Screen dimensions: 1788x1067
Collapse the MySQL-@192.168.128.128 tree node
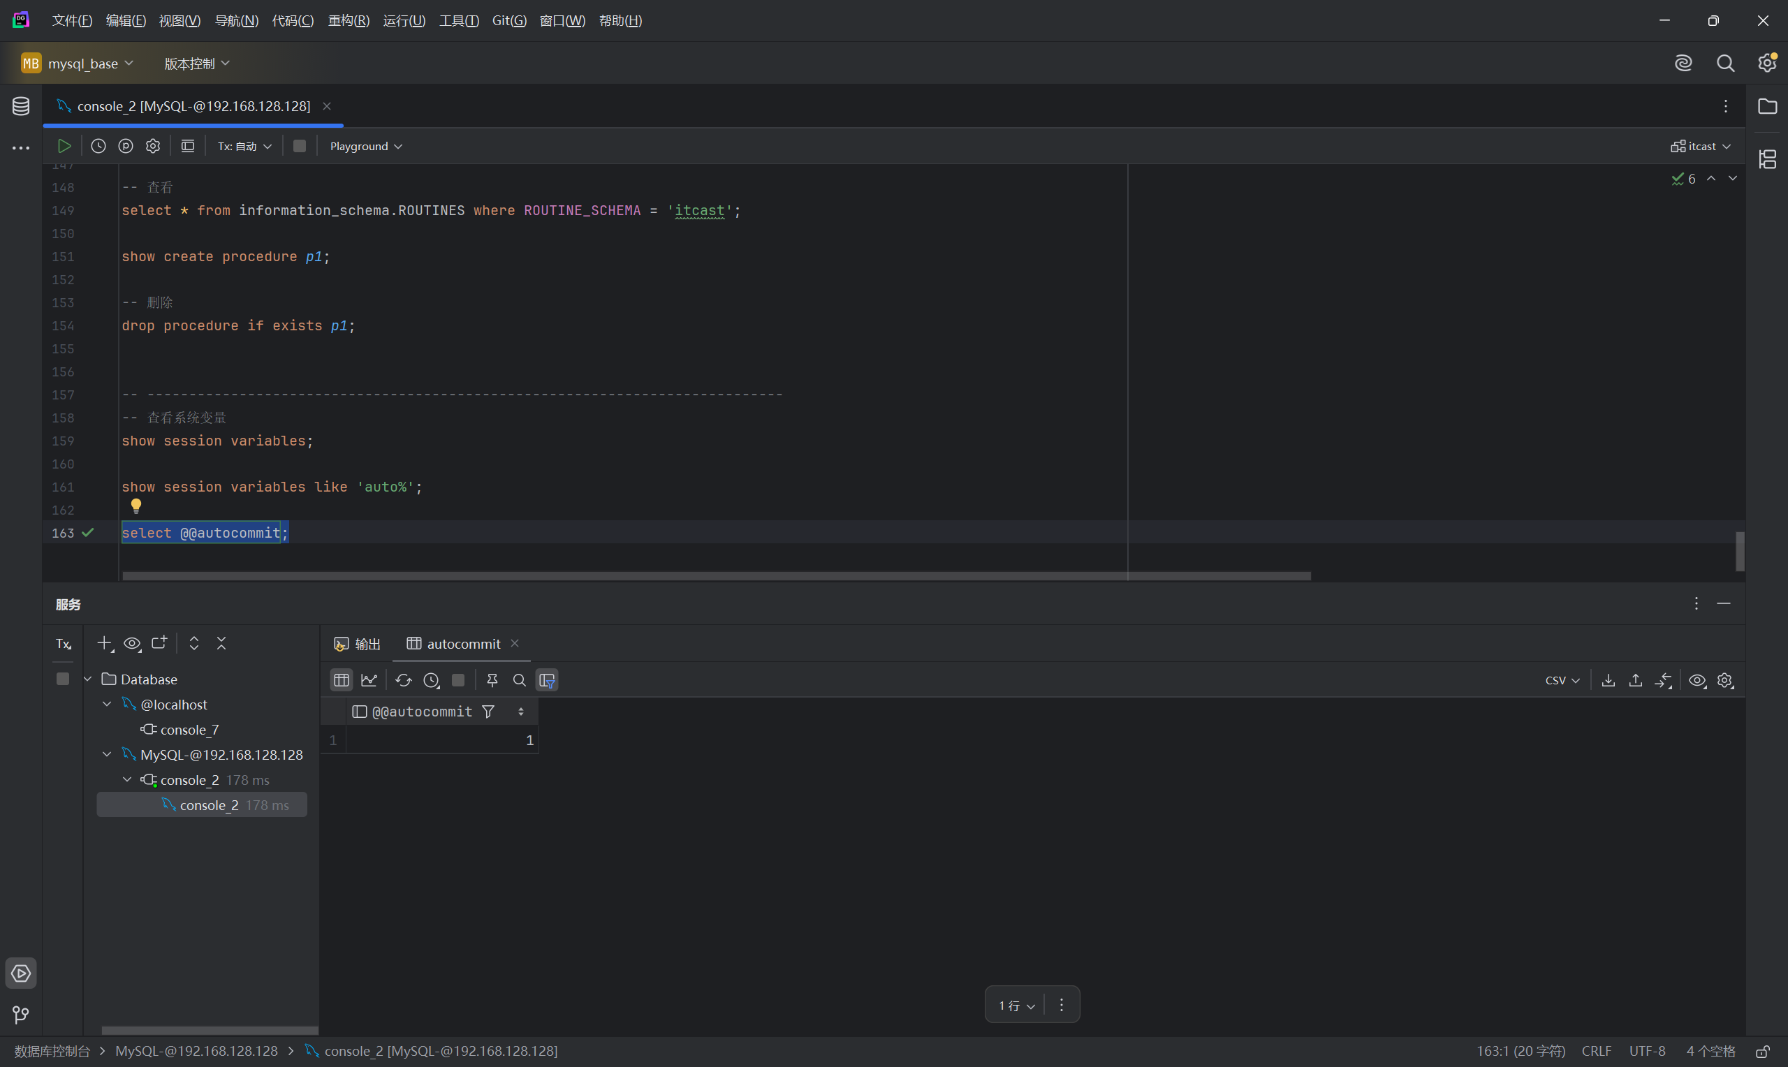[107, 754]
